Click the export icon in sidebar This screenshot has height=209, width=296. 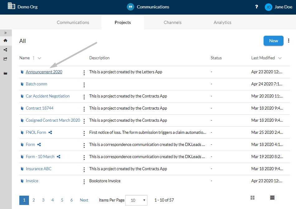[5, 59]
